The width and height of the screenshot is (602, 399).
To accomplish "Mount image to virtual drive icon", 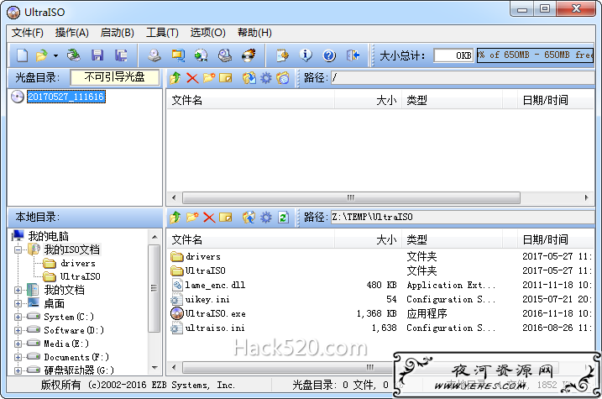I will click(x=225, y=55).
